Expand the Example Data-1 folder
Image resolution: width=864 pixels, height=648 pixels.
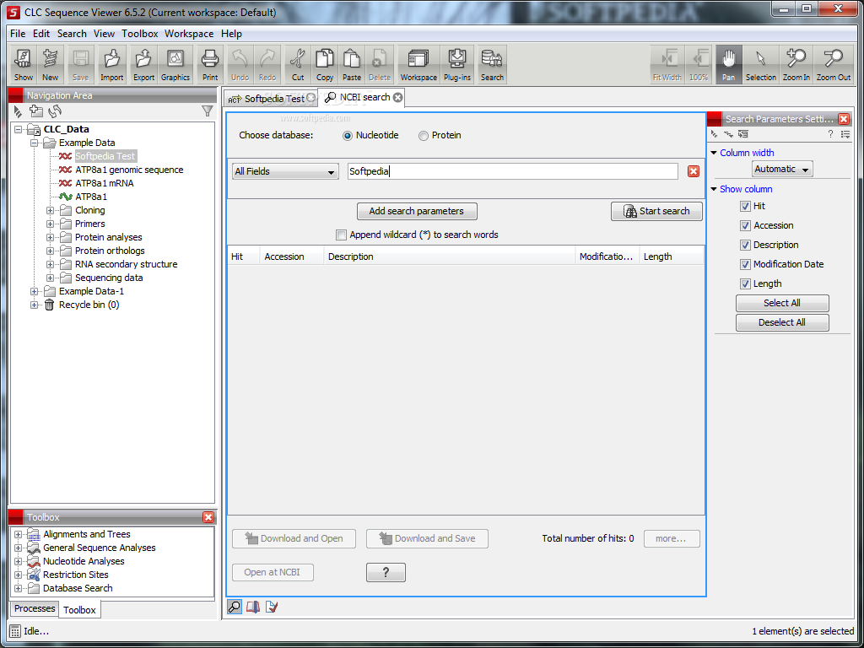[x=34, y=291]
